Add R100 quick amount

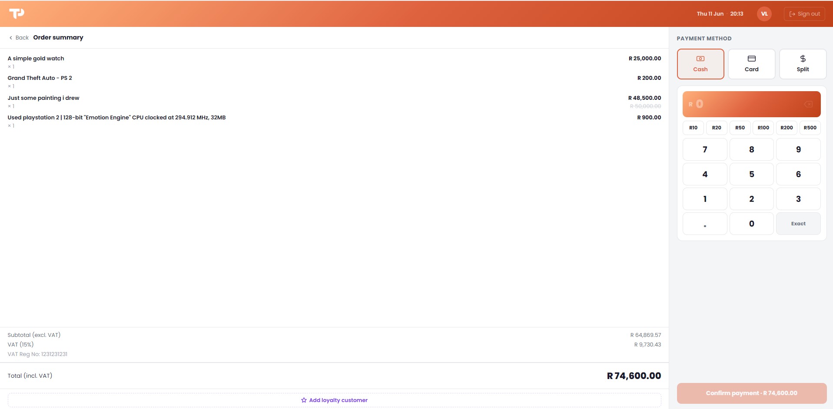tap(763, 128)
